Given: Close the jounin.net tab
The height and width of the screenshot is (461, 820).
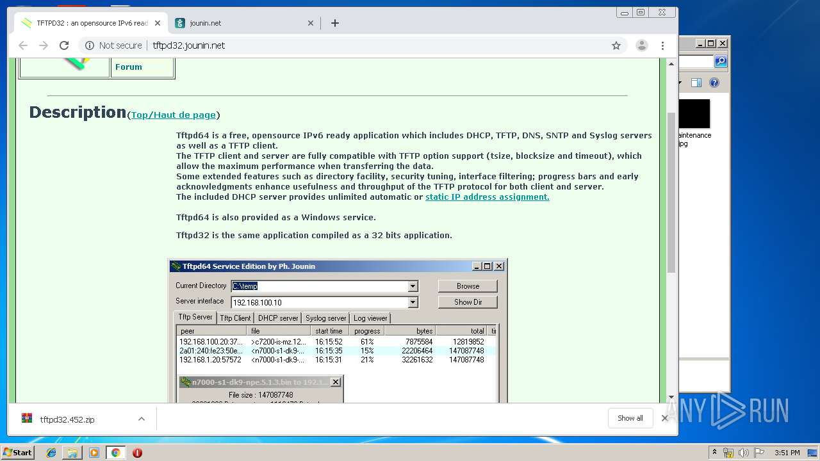Looking at the screenshot, I should point(311,23).
